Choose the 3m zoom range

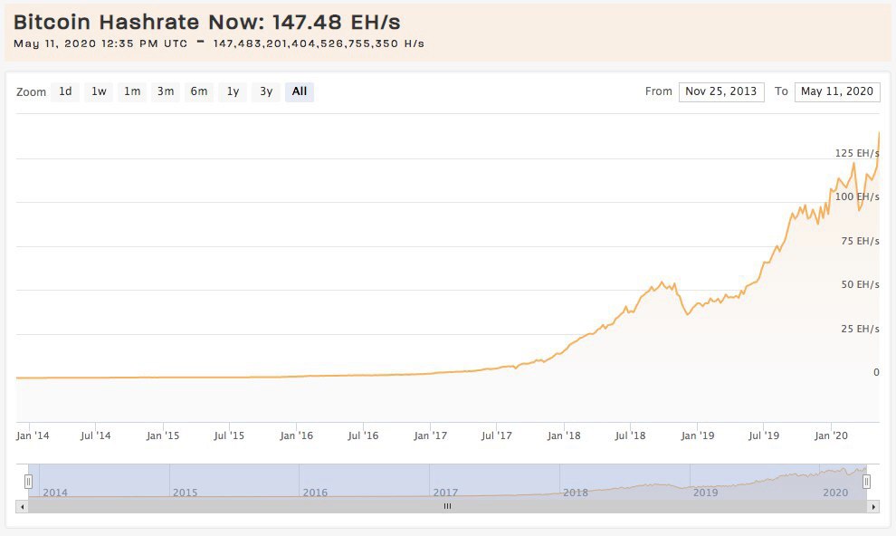pyautogui.click(x=166, y=91)
